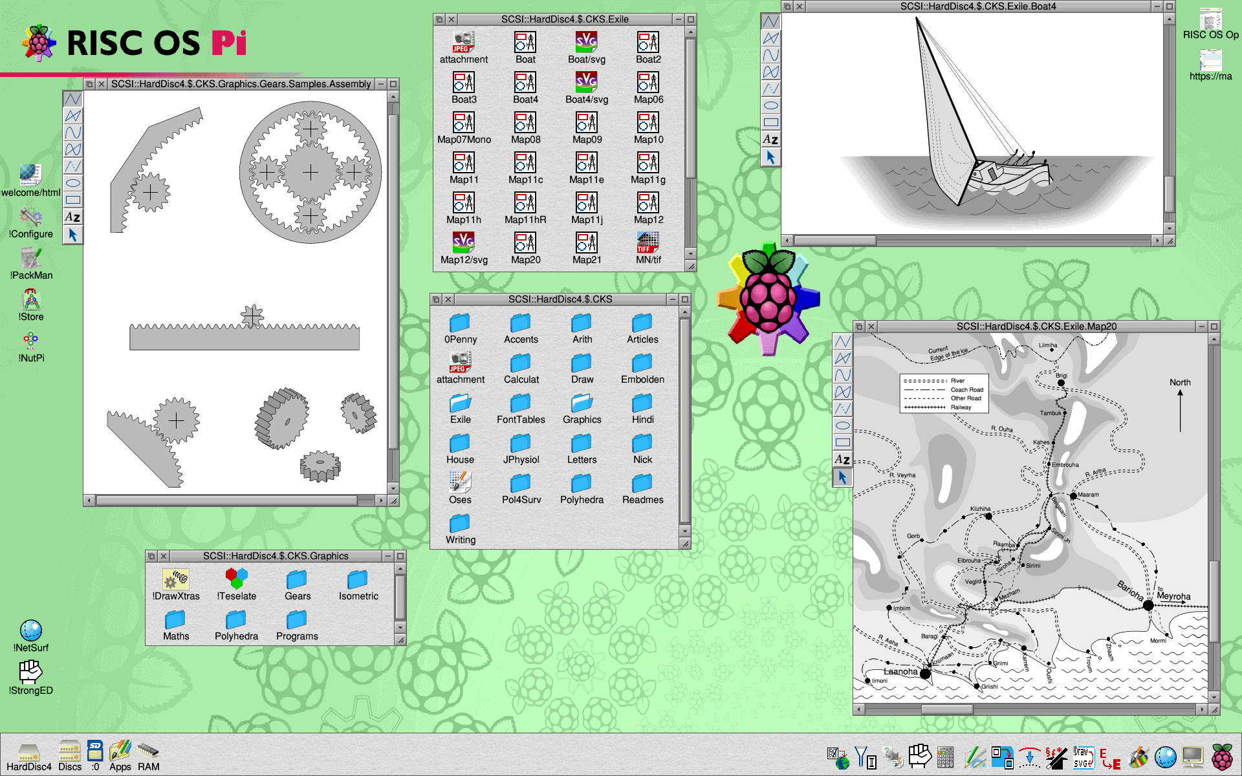Click the Graphics window title bar
The width and height of the screenshot is (1242, 776).
(x=276, y=556)
